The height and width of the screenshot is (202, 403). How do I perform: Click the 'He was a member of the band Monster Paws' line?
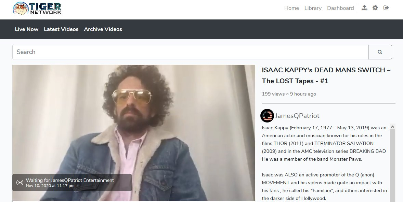312,159
